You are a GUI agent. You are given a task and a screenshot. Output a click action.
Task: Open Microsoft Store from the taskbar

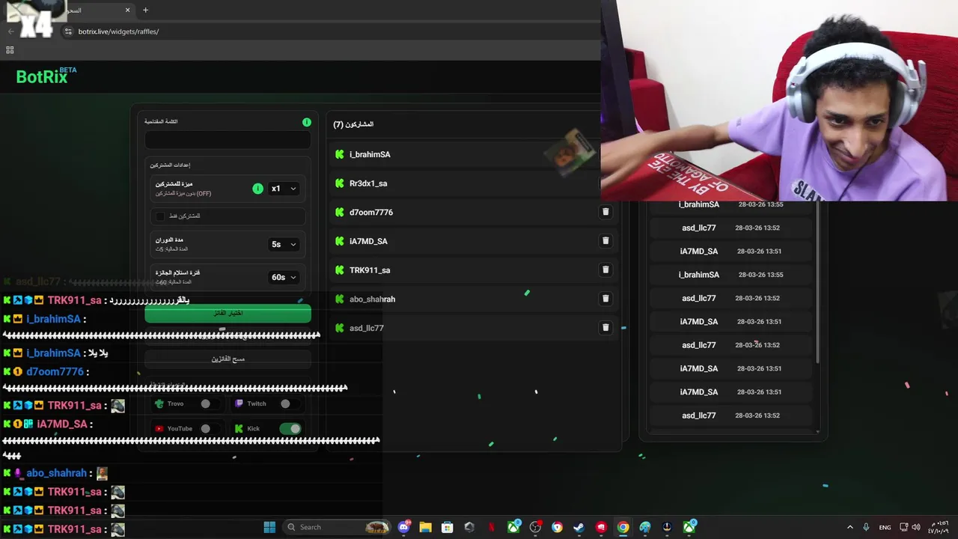pos(448,527)
